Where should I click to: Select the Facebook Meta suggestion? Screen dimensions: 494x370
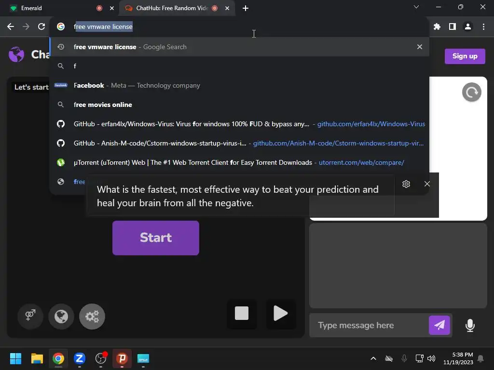[x=239, y=86]
